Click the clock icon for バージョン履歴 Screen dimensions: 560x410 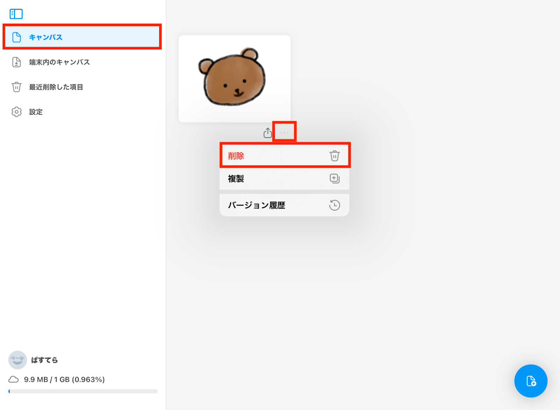click(x=335, y=205)
